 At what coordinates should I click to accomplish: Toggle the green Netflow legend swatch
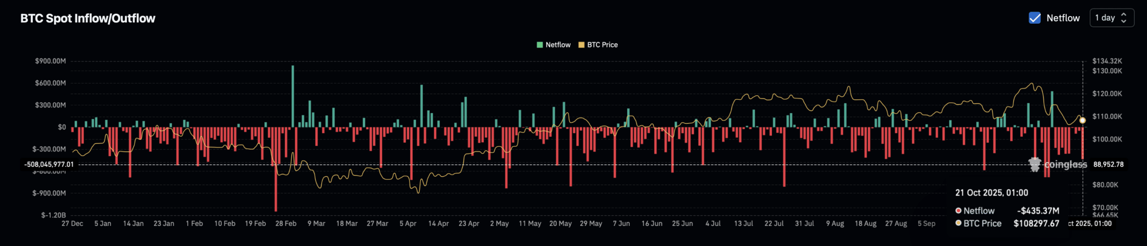point(540,45)
